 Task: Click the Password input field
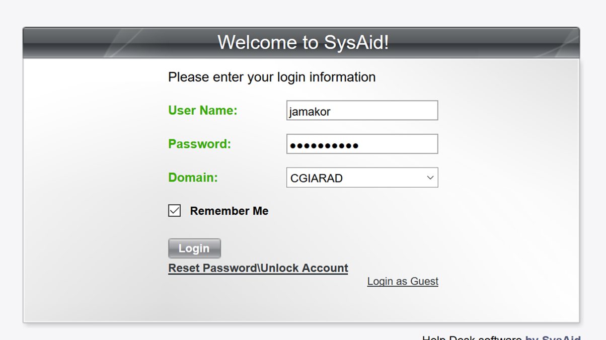pos(361,144)
